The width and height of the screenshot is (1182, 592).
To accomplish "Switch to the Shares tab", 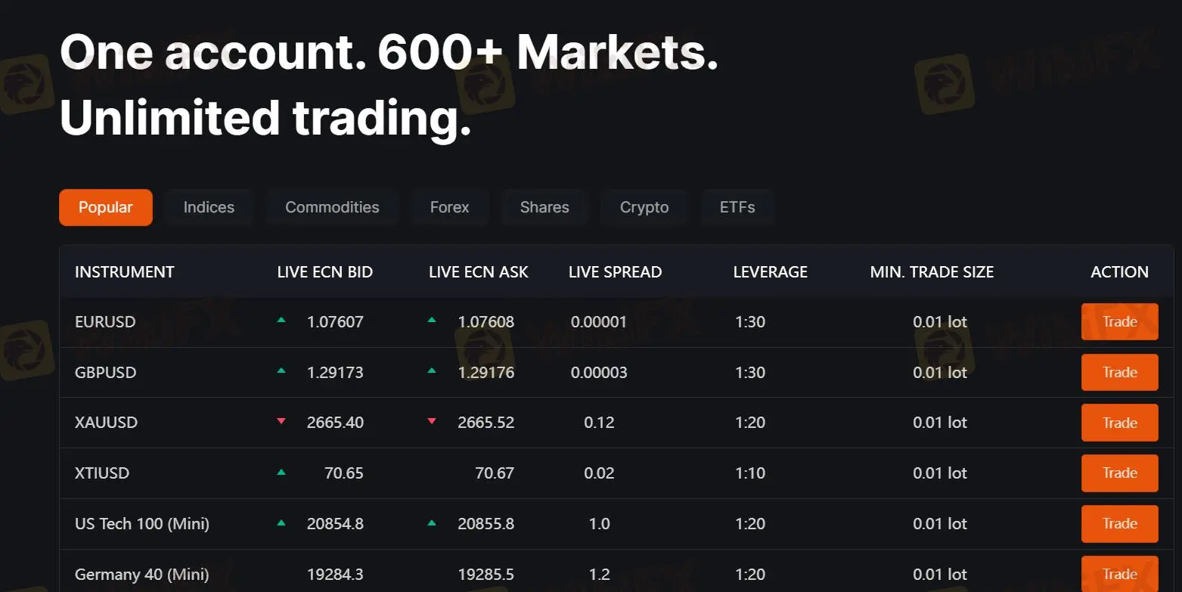I will tap(544, 207).
